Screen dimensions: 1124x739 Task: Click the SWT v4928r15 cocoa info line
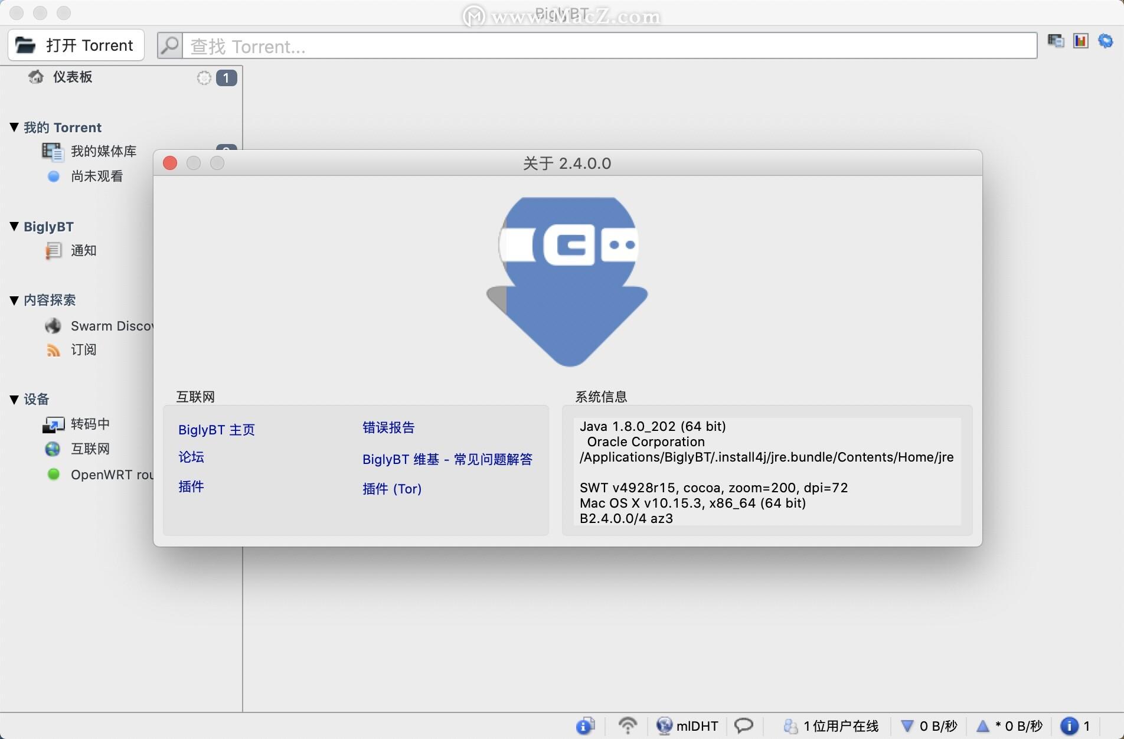tap(714, 488)
